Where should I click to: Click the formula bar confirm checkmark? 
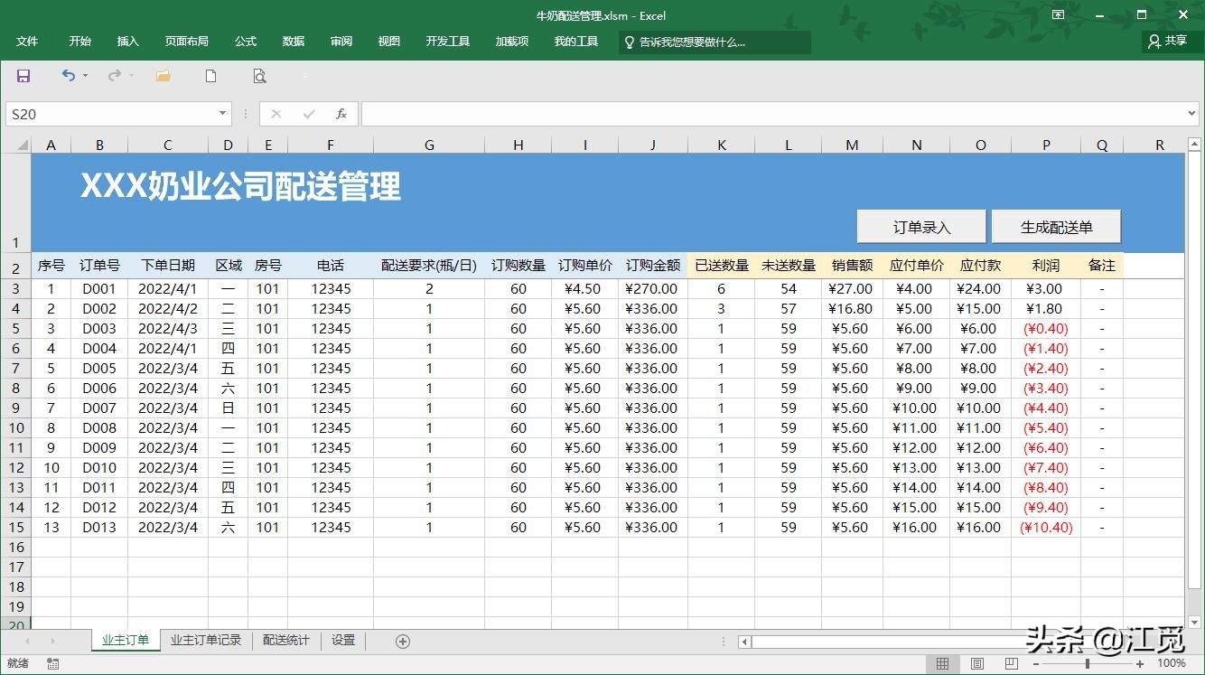pos(309,114)
